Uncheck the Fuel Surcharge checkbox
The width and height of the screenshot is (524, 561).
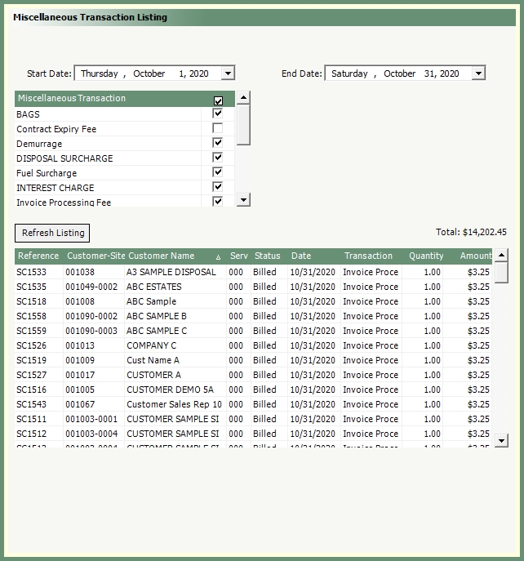click(x=218, y=173)
